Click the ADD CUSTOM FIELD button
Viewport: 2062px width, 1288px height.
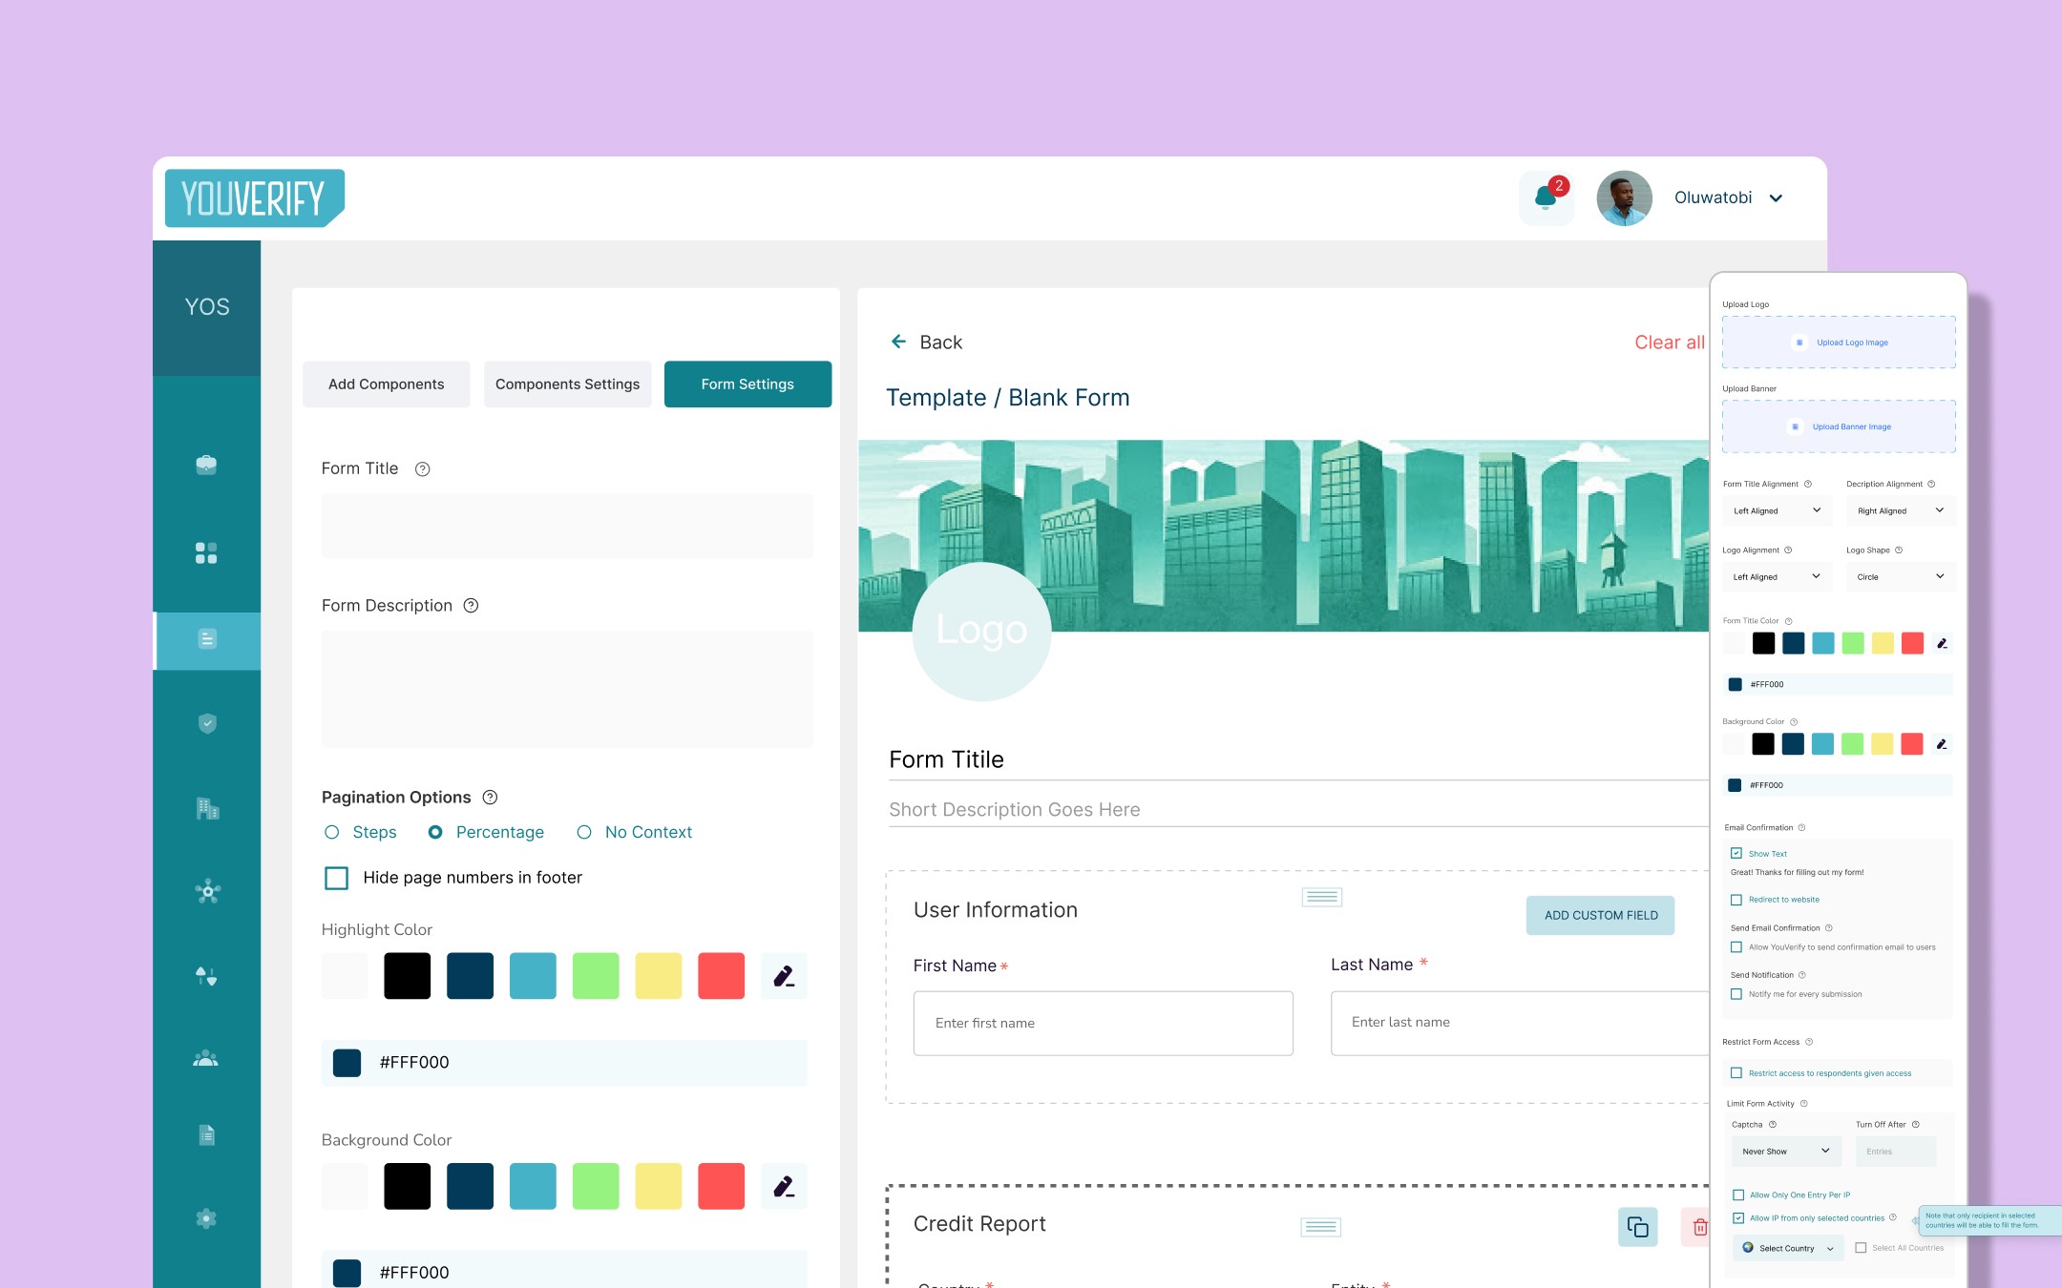[1600, 915]
